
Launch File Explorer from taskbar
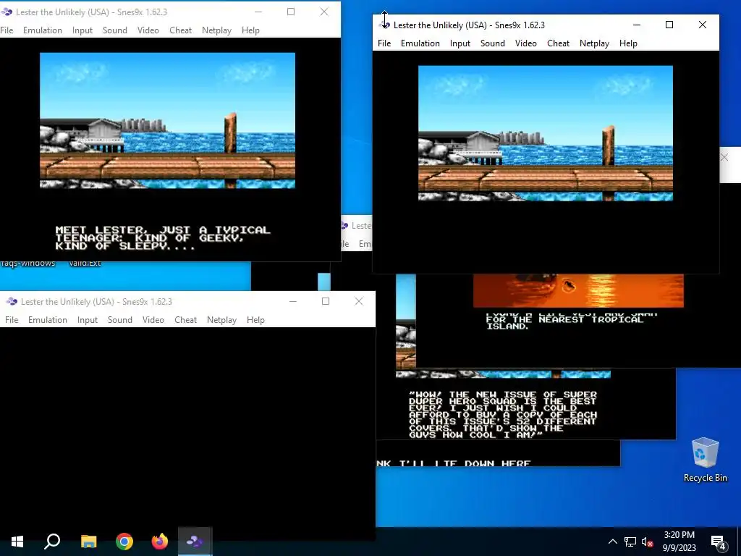pos(88,542)
